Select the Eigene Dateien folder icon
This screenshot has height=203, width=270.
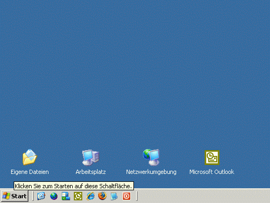[x=30, y=157]
